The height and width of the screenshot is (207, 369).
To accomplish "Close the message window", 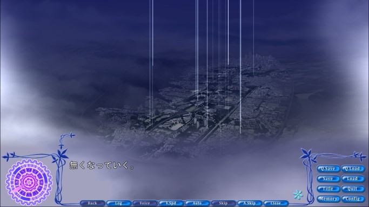I will [276, 203].
